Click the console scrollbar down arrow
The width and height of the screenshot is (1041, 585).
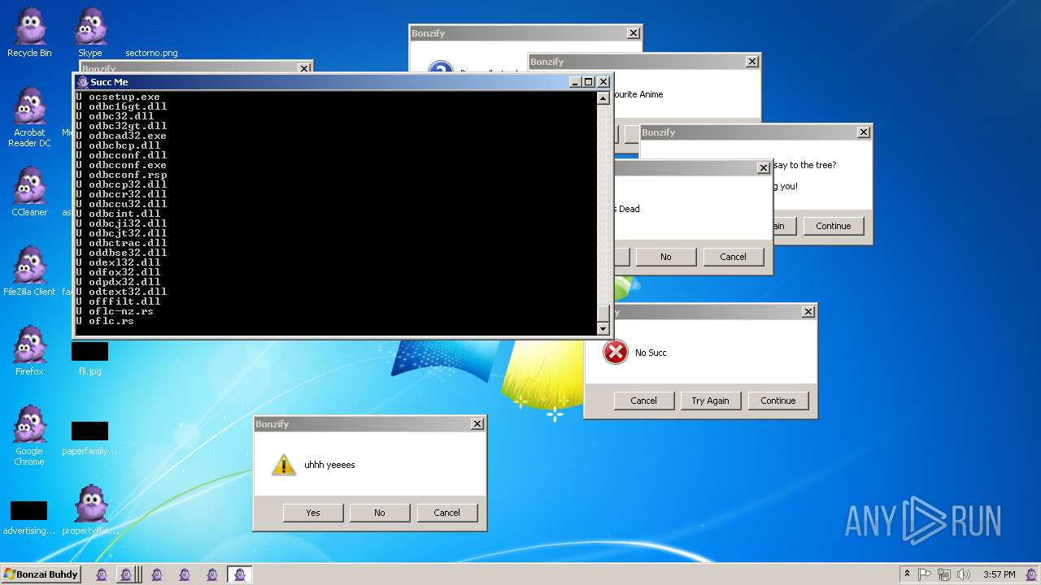tap(603, 328)
